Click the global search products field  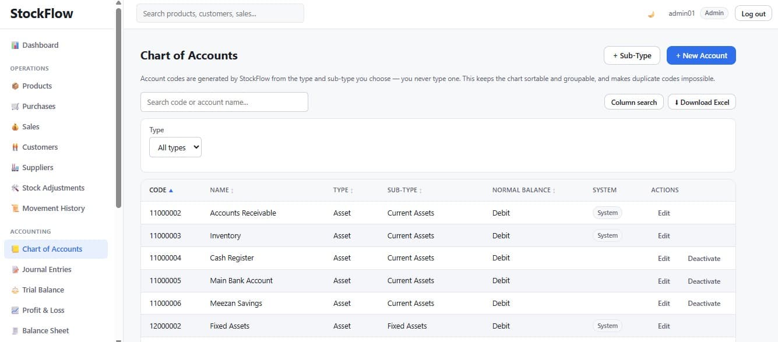pyautogui.click(x=220, y=13)
